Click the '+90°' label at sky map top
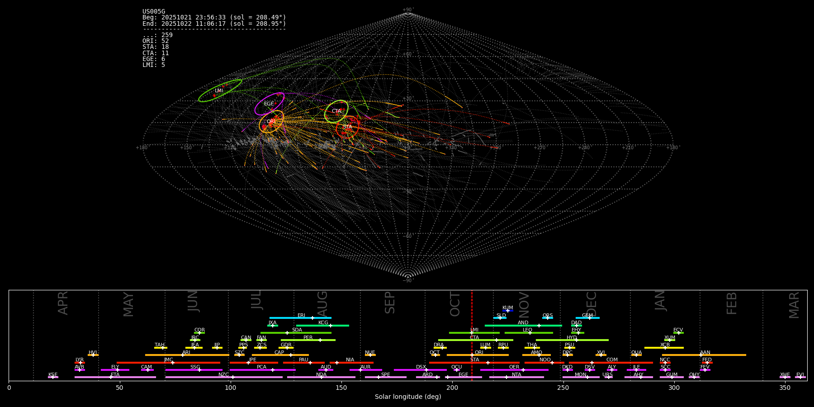814x407 pixels. [408, 10]
